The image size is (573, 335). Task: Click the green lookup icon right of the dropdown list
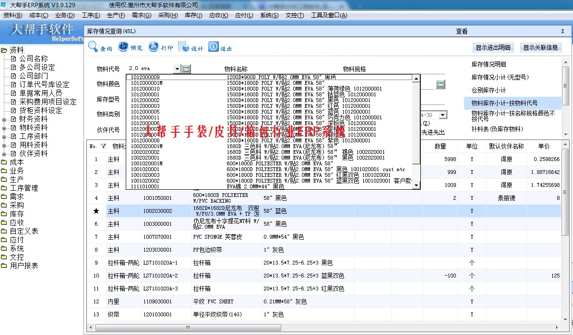[x=441, y=84]
